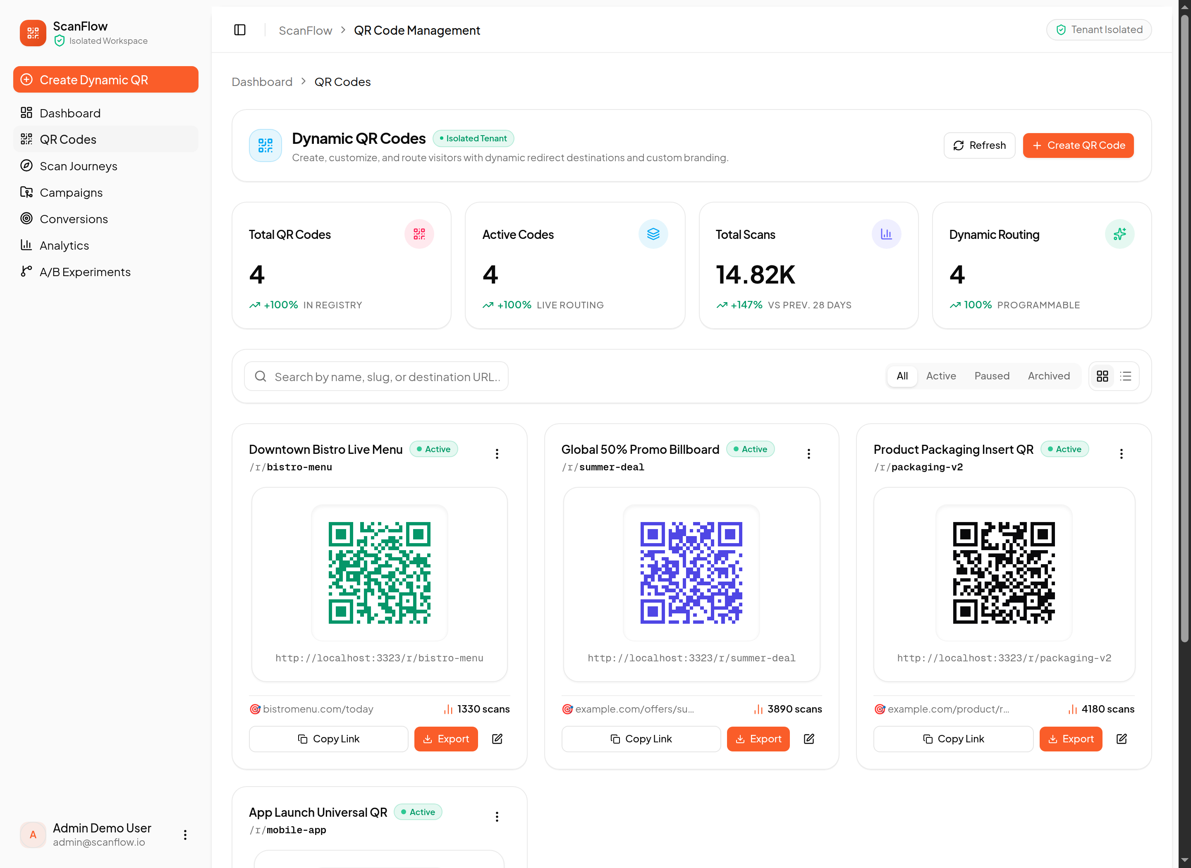Click the Isolated Workspace shield icon
Viewport: 1191px width, 868px height.
pos(60,41)
